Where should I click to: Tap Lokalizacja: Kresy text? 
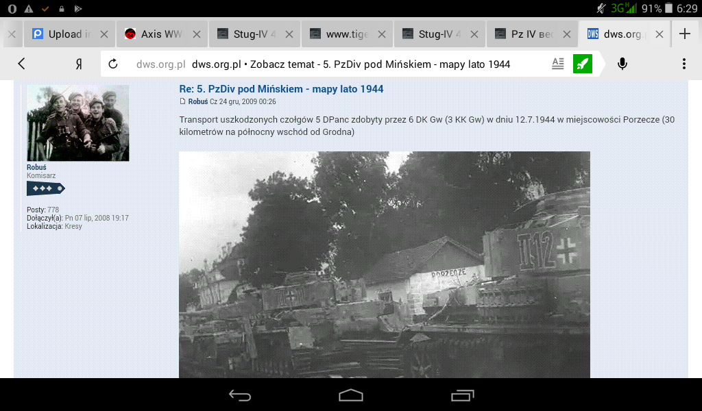[x=54, y=226]
